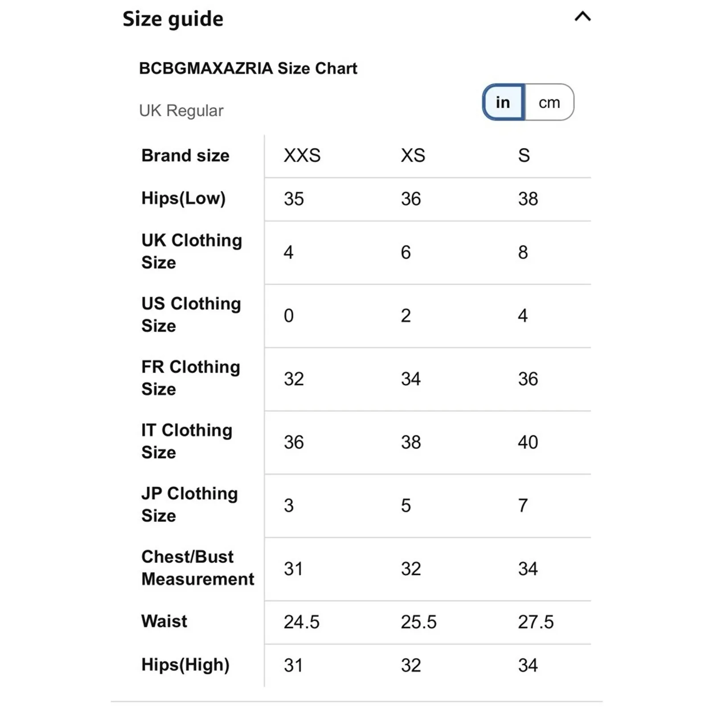Select the XXS brand size column
The height and width of the screenshot is (713, 713).
302,156
